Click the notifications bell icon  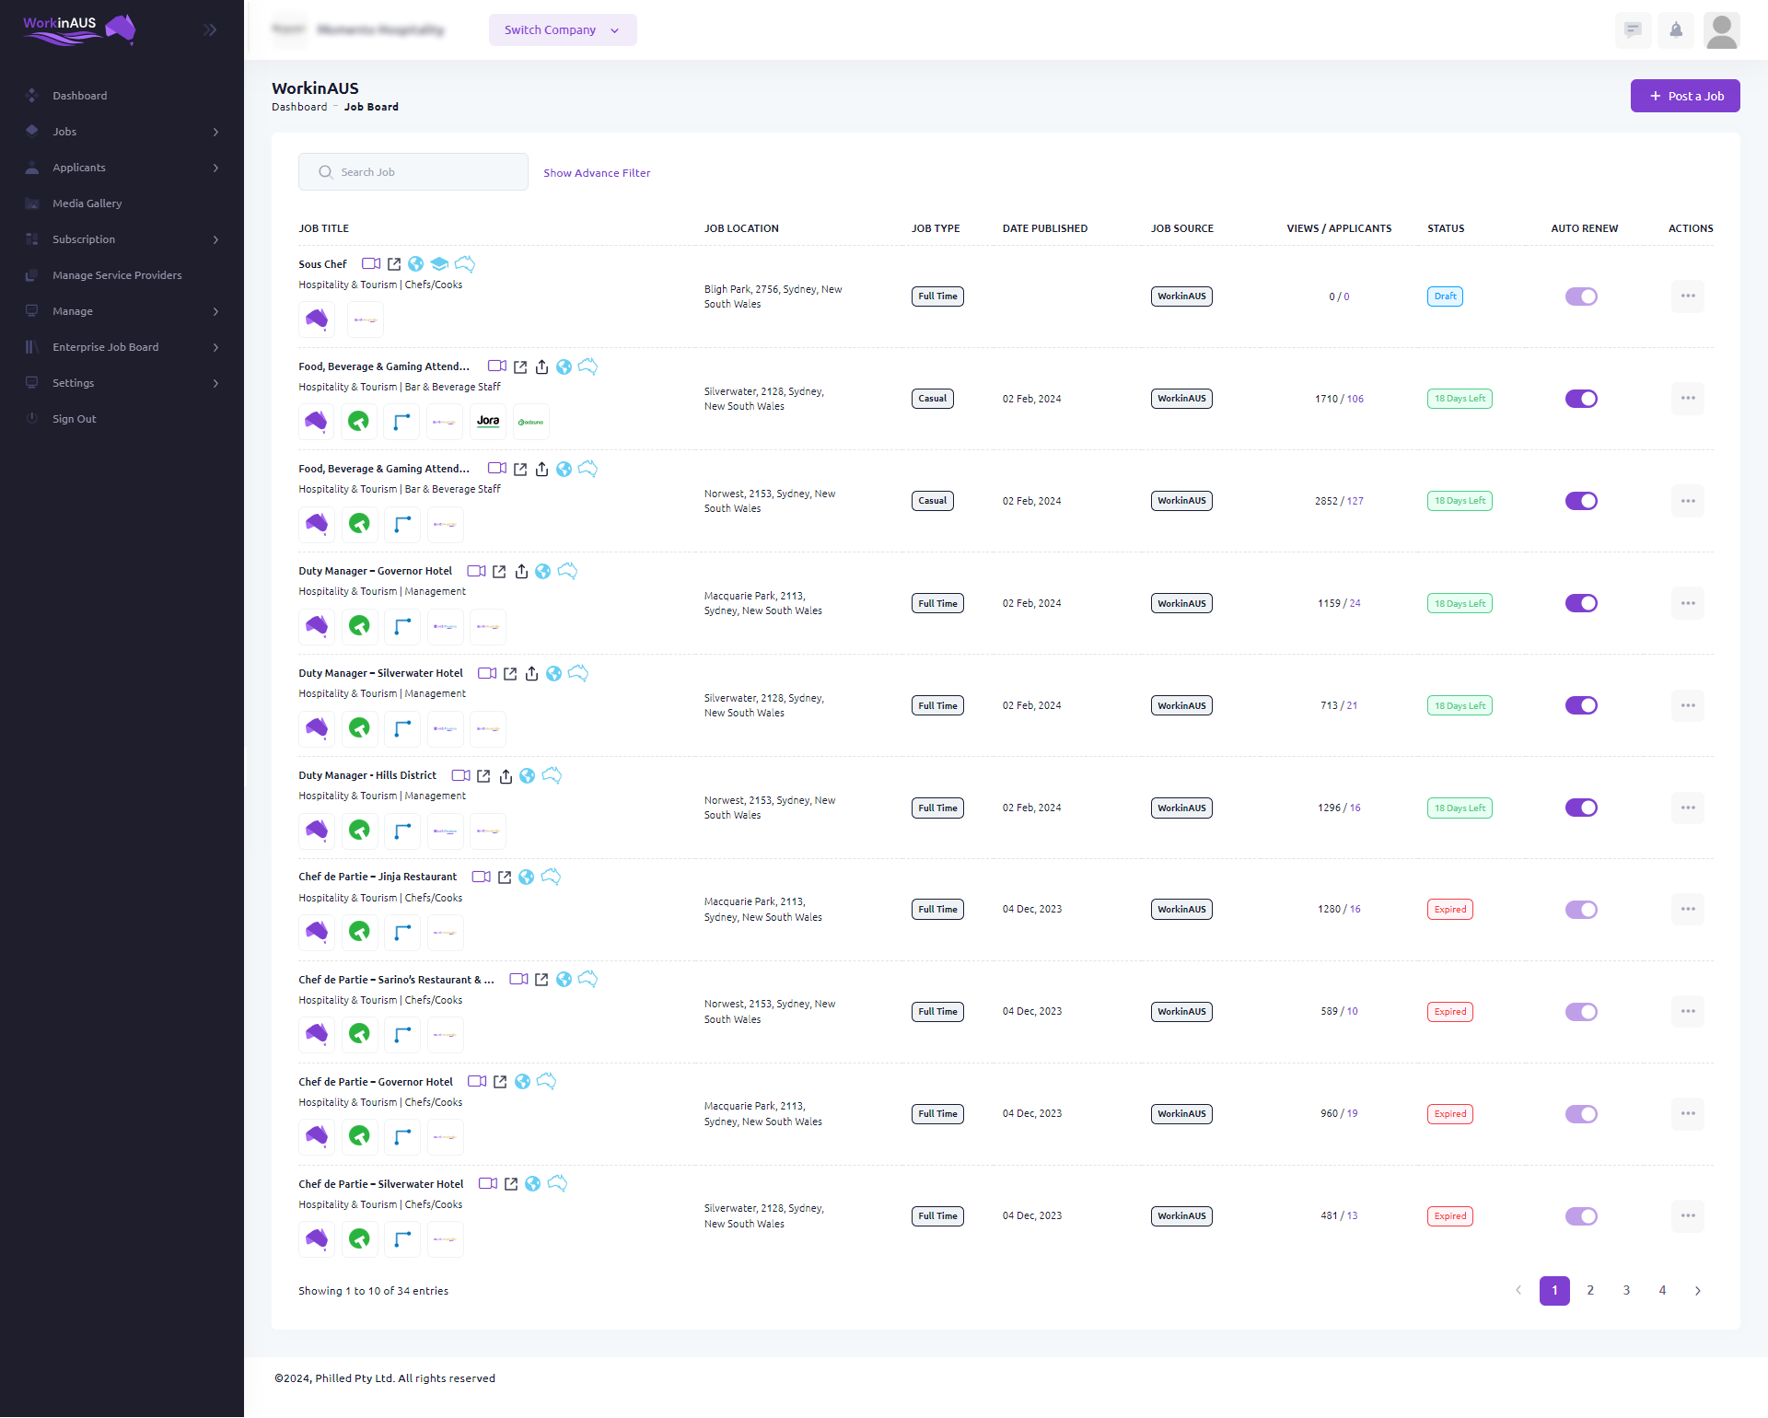coord(1675,29)
